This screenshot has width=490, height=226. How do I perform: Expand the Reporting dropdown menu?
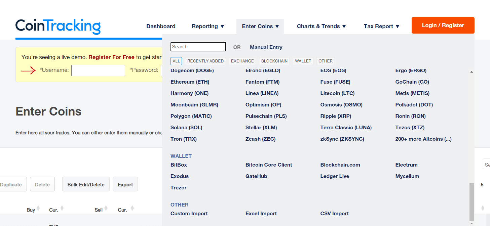(x=208, y=26)
